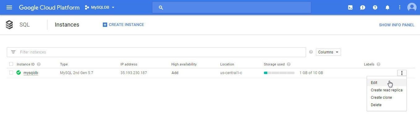Open the user account avatar

click(x=412, y=7)
